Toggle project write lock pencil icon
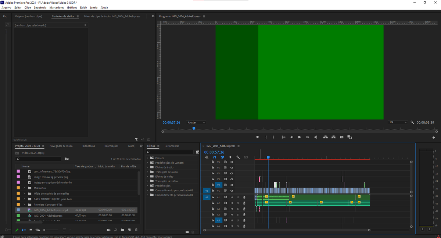The height and width of the screenshot is (238, 441). click(x=17, y=230)
